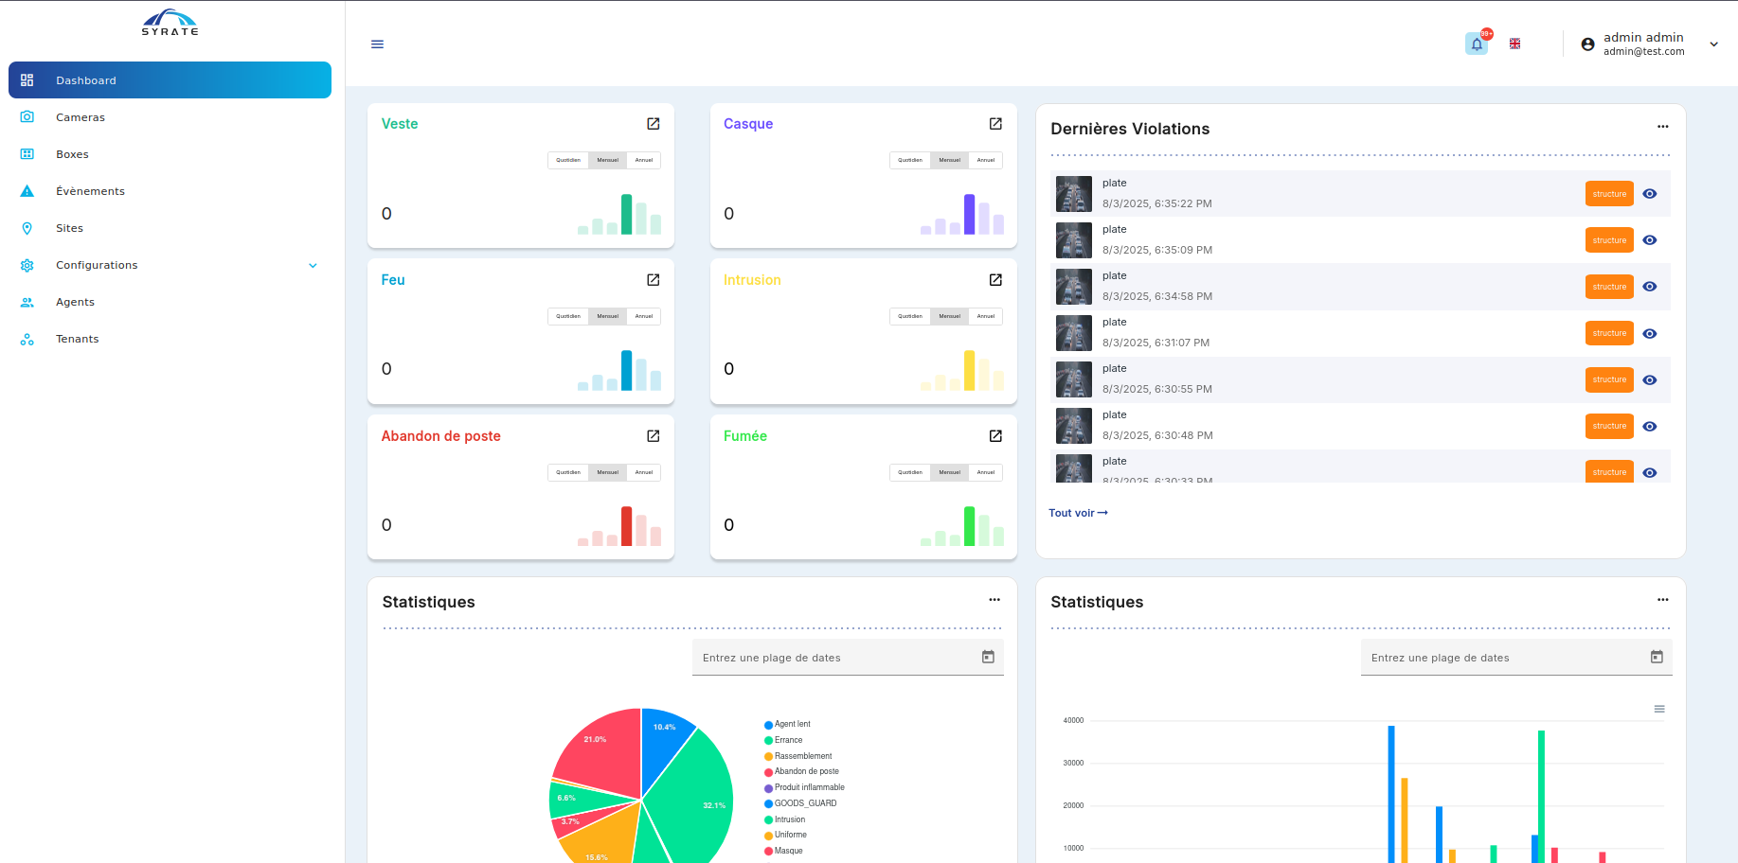The width and height of the screenshot is (1738, 863).
Task: Click structure button for 6:30:55 PM violation
Action: pyautogui.click(x=1609, y=379)
